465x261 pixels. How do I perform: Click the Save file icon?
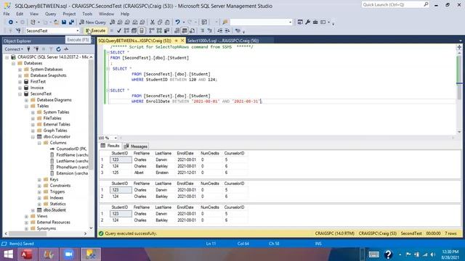point(64,22)
